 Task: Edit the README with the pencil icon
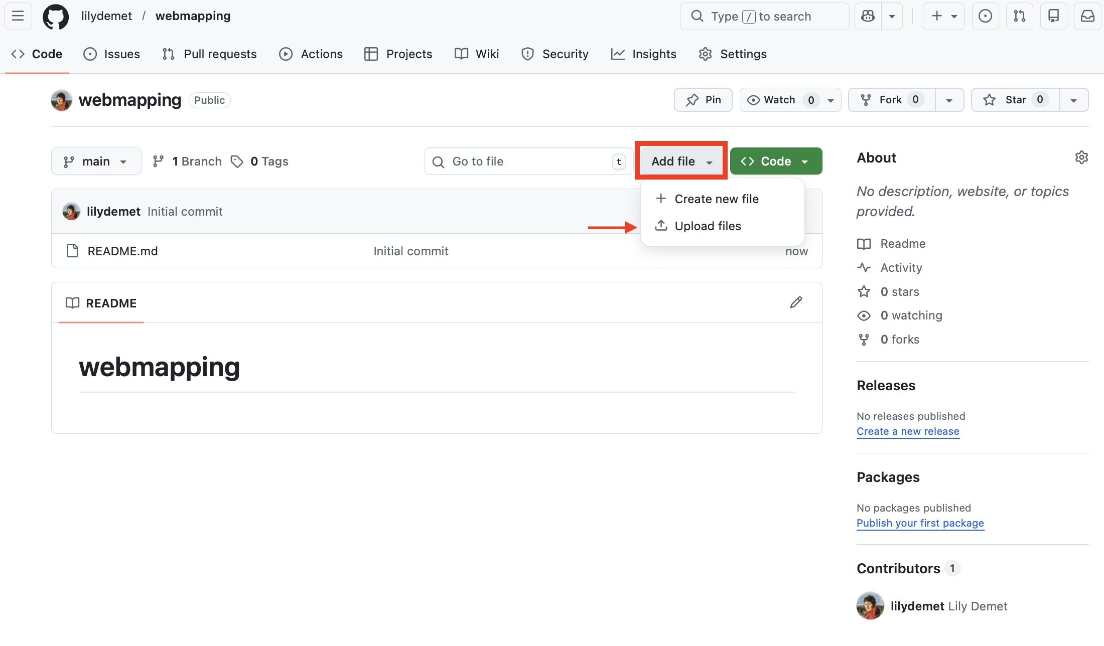796,302
